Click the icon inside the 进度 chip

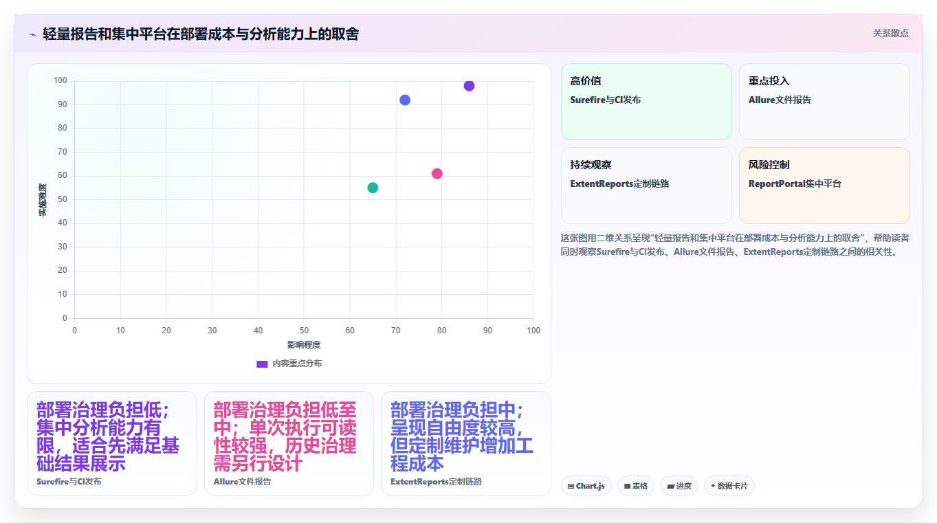point(670,486)
